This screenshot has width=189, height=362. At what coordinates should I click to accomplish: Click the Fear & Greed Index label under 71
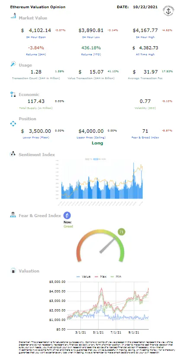[x=145, y=138]
